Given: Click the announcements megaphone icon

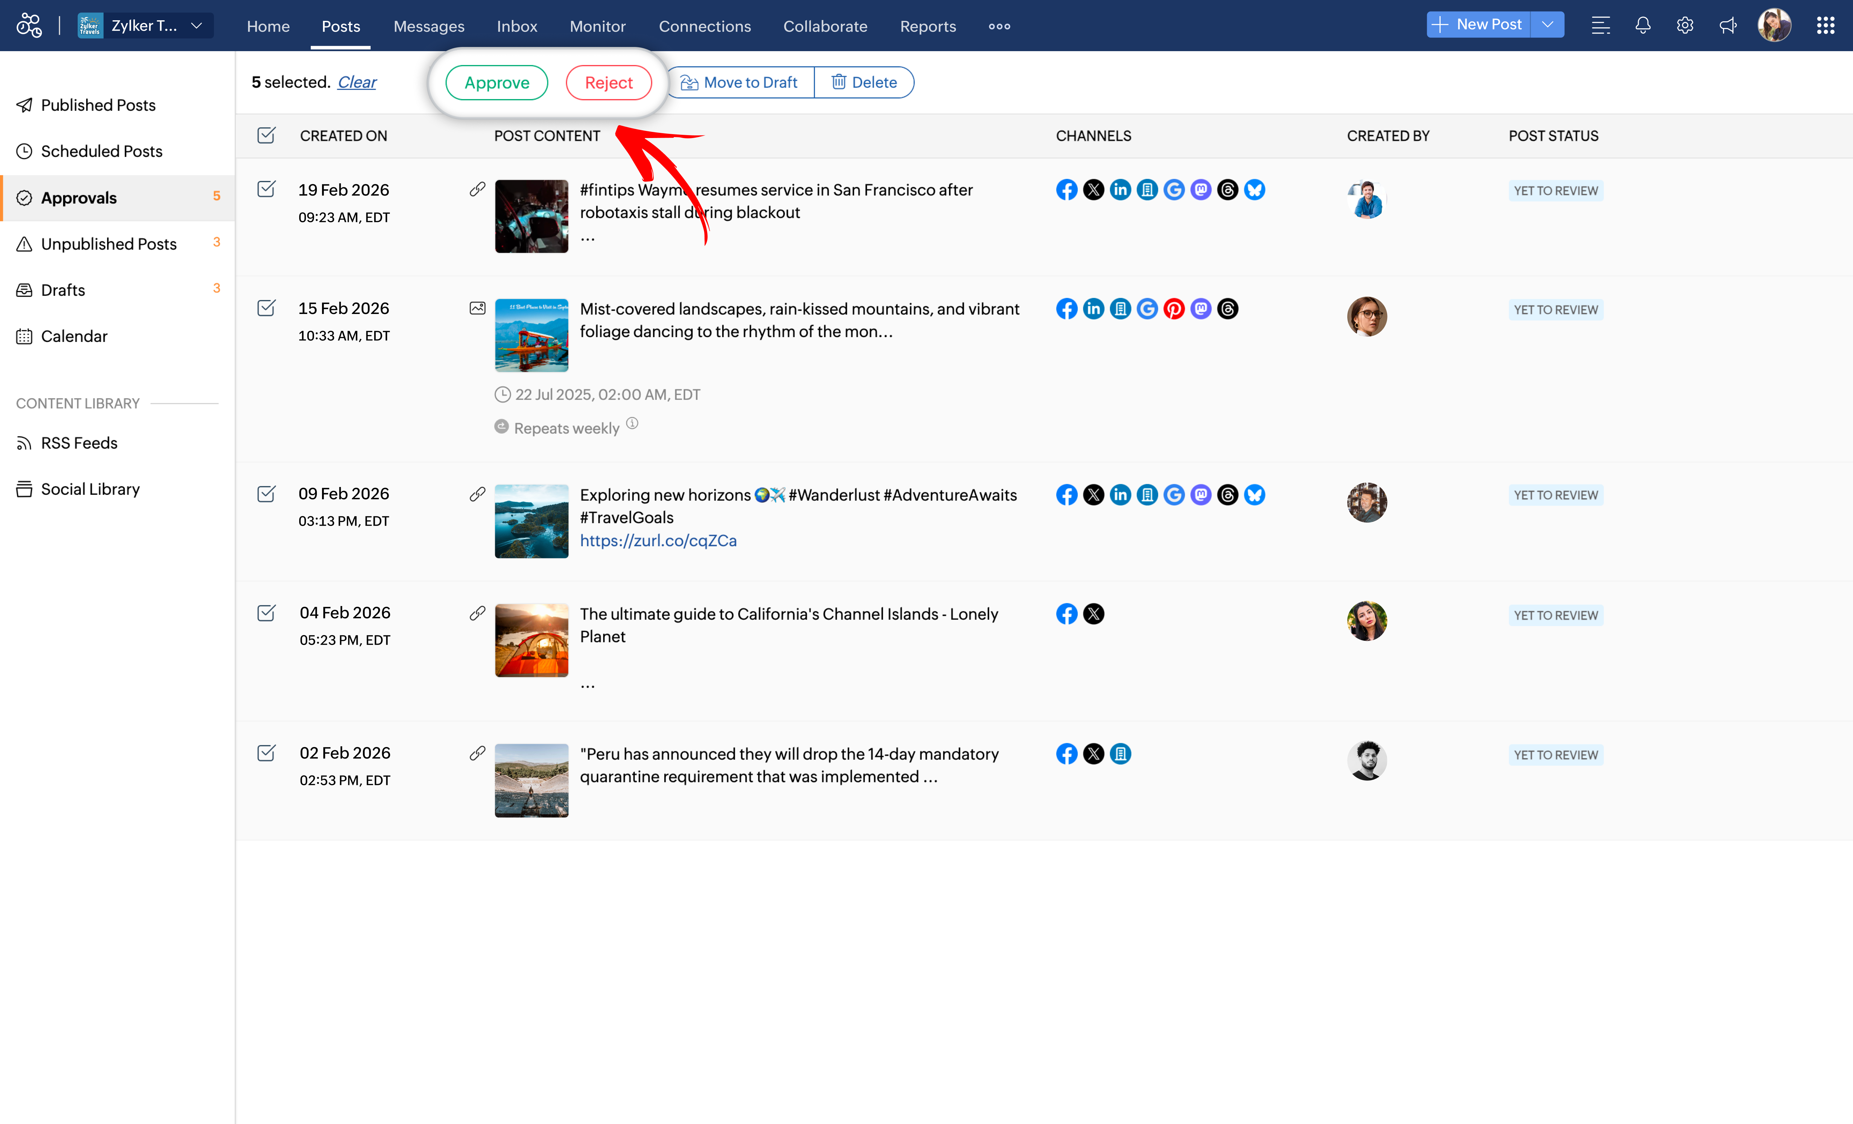Looking at the screenshot, I should pos(1728,25).
